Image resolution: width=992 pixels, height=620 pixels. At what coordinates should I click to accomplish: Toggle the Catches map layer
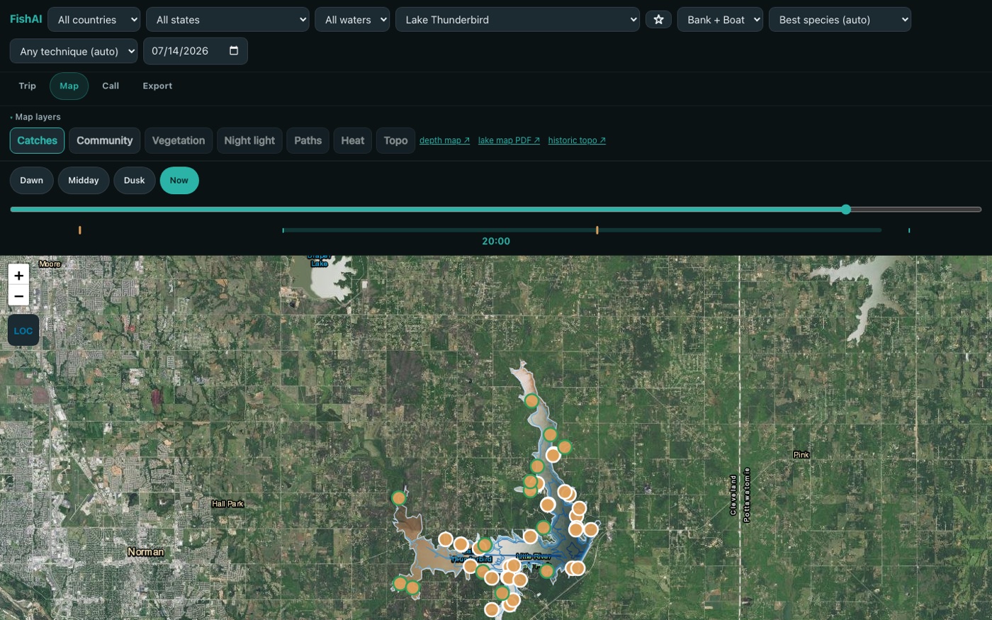tap(37, 140)
